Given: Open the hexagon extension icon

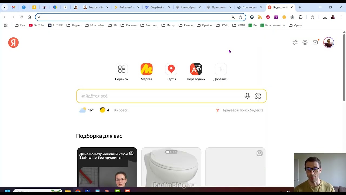Looking at the screenshot, I should 292,17.
